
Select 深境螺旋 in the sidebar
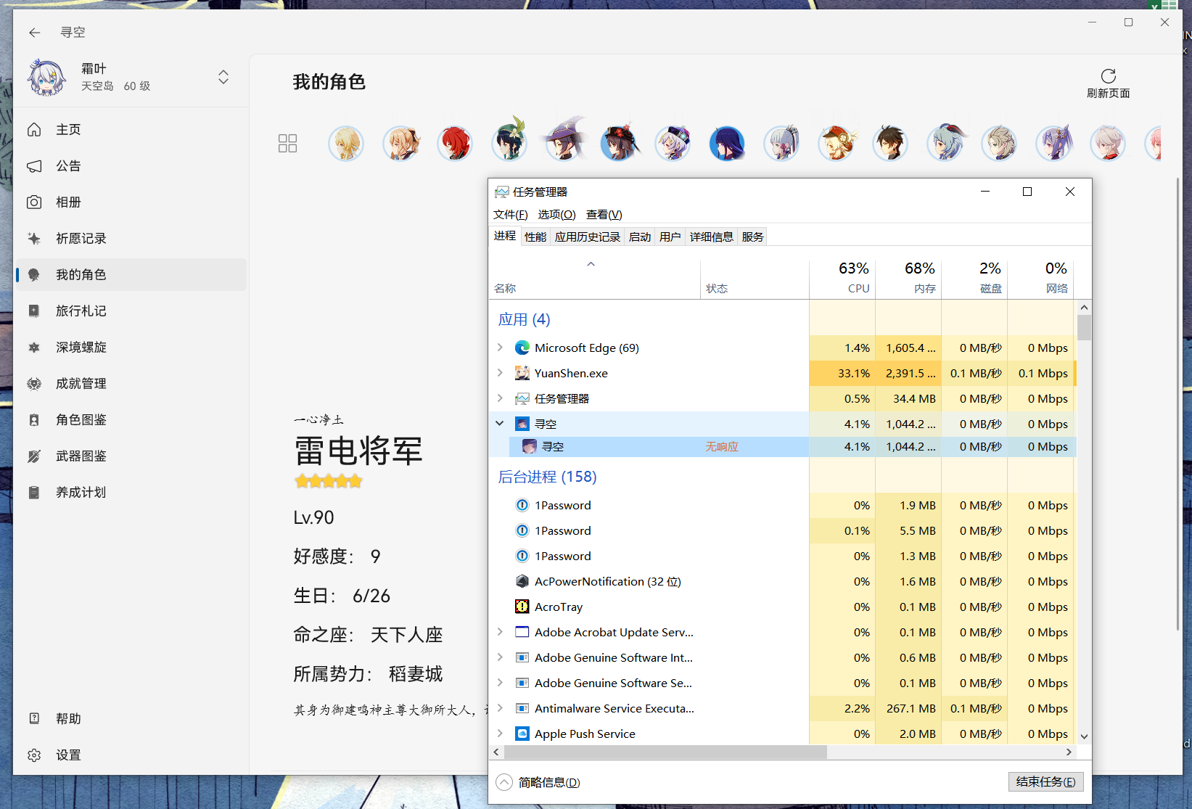coord(80,347)
